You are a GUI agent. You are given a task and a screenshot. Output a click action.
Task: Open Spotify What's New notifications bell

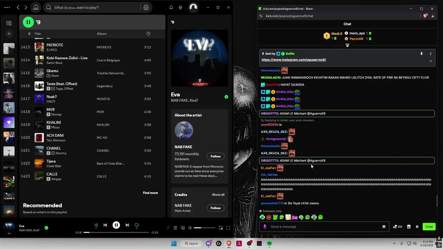[x=171, y=7]
